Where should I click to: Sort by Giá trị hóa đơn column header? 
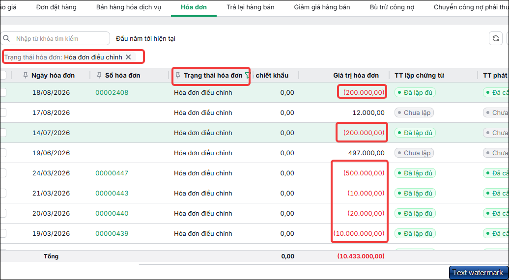(356, 76)
